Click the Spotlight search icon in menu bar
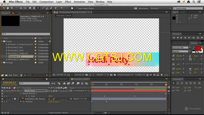The image size is (204, 115). pos(194,2)
